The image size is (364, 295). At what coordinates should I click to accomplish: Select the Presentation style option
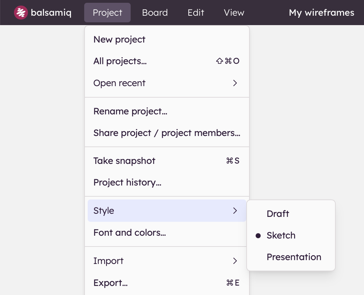coord(291,257)
